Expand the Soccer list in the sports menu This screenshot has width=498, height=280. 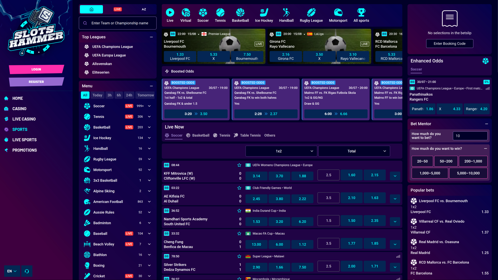pos(149,106)
